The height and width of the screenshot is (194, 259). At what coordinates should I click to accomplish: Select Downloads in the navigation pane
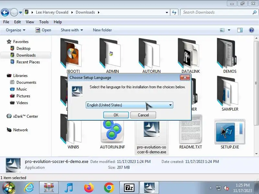click(x=26, y=55)
